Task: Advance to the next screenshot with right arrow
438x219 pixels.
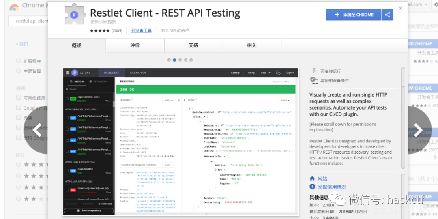Action: pyautogui.click(x=419, y=130)
